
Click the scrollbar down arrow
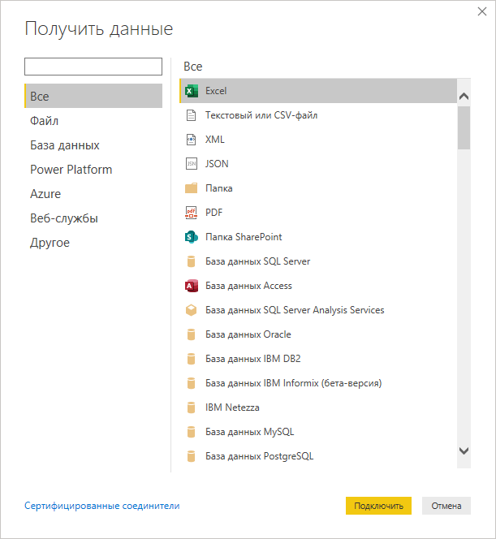point(464,451)
